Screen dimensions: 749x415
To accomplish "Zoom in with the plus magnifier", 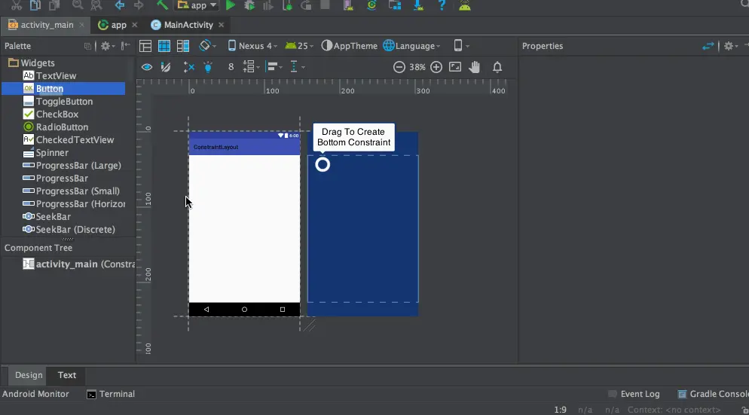I will point(436,67).
